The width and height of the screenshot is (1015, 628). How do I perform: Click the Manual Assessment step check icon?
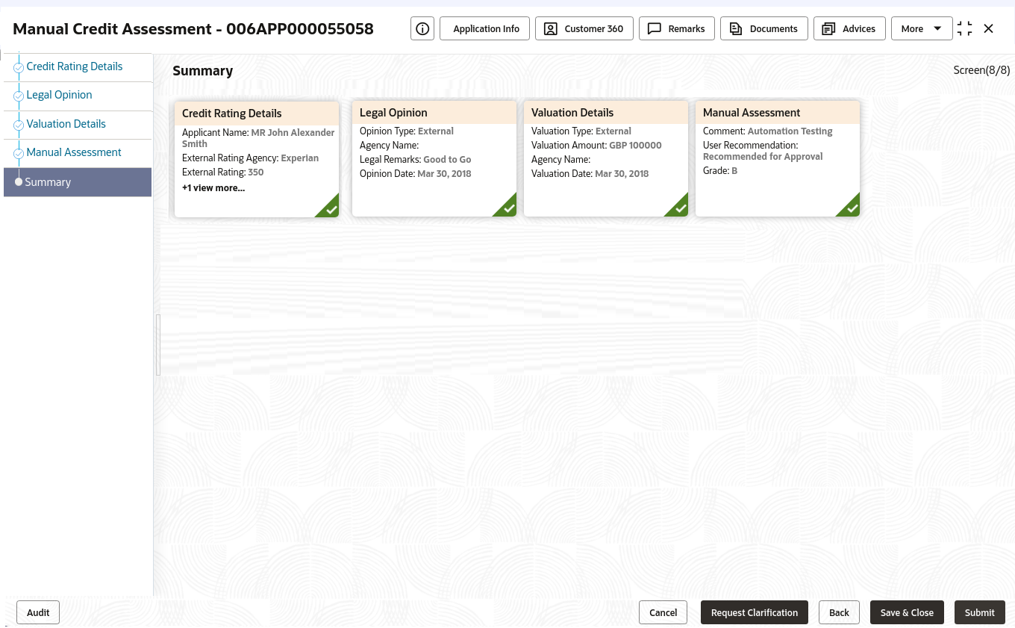[19, 154]
